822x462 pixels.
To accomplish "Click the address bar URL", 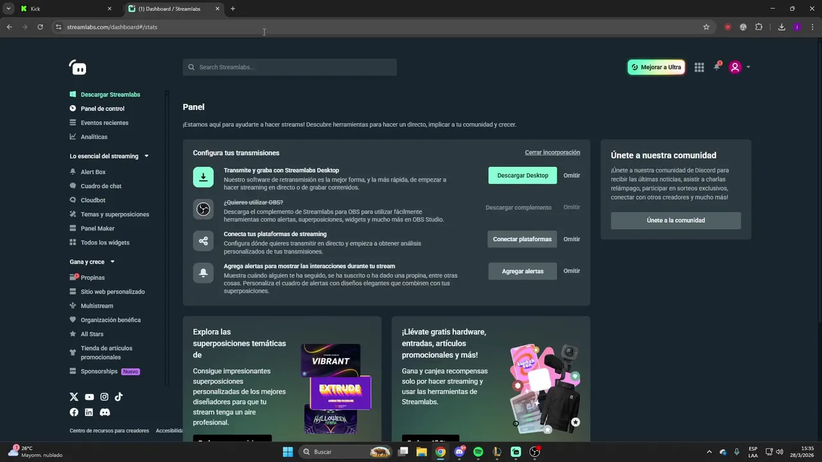I will pos(112,27).
